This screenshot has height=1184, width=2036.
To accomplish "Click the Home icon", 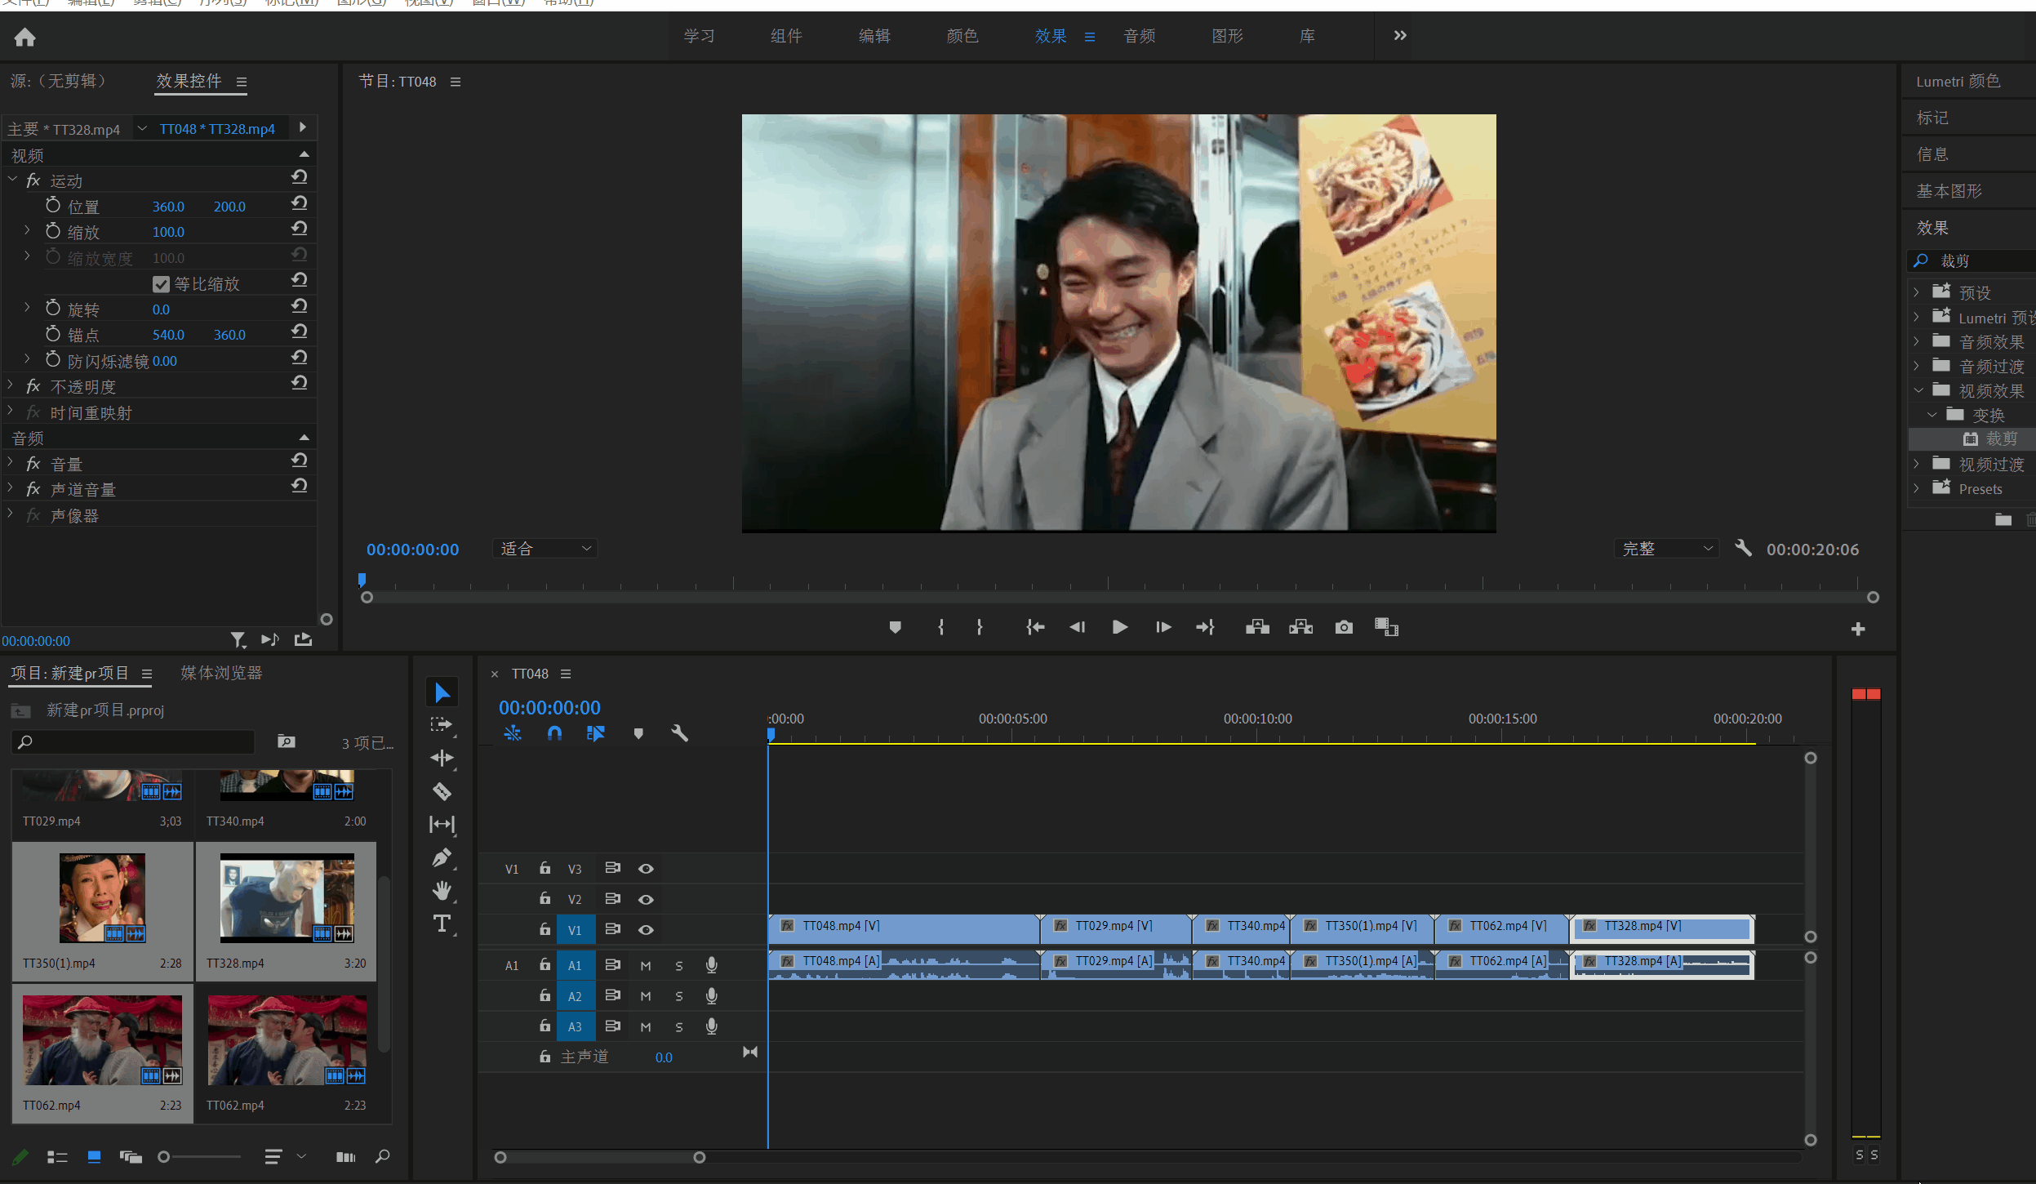I will [x=25, y=37].
